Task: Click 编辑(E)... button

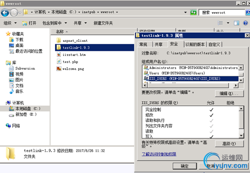Action: point(229,94)
